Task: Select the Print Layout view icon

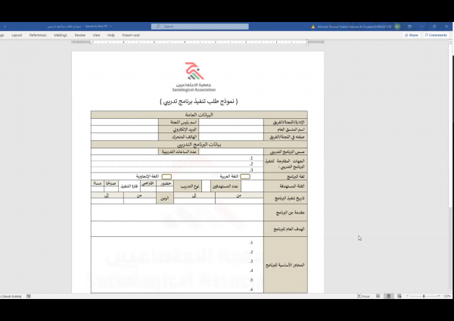Action: (389, 296)
